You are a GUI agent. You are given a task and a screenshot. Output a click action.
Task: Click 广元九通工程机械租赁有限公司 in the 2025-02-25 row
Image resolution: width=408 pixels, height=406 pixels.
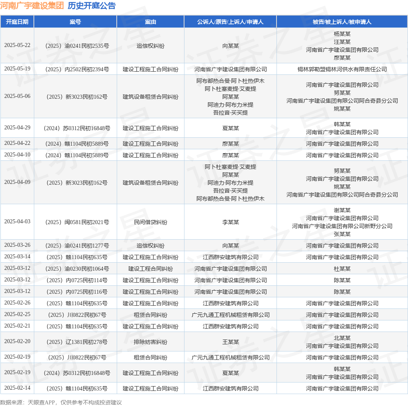point(230,315)
